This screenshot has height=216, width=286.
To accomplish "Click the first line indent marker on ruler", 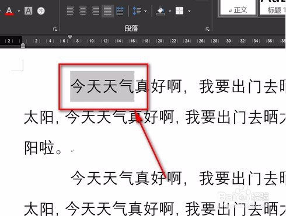I will (70, 37).
